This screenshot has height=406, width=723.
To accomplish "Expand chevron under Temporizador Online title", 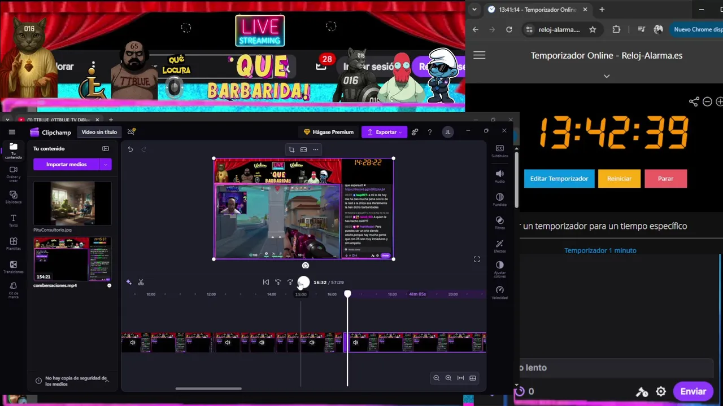I will [x=607, y=76].
